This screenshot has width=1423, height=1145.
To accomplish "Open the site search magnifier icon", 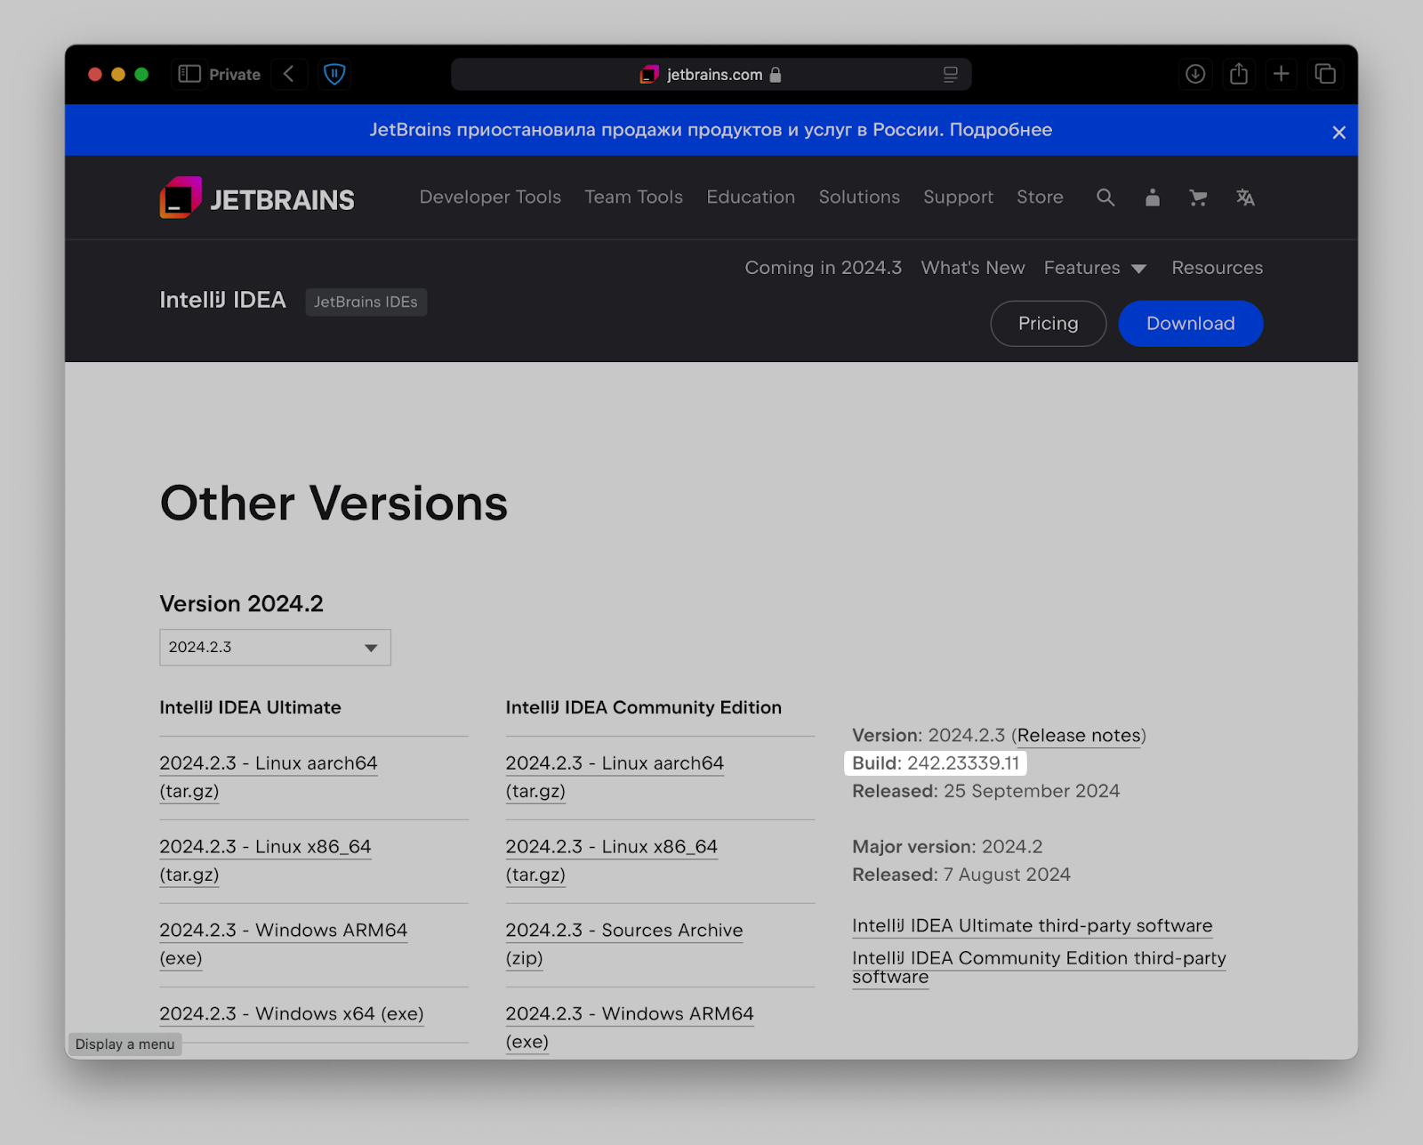I will pos(1105,198).
